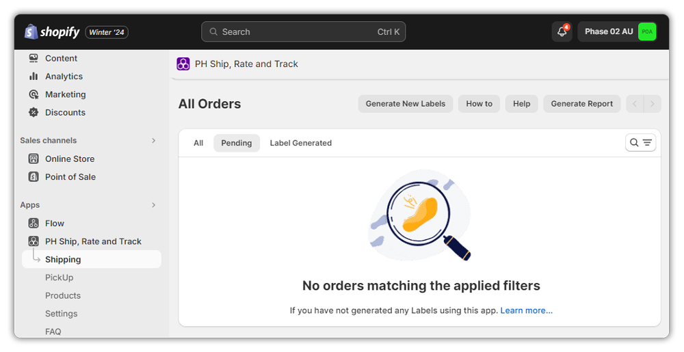
Task: Switch to the Label Generated tab
Action: tap(300, 143)
